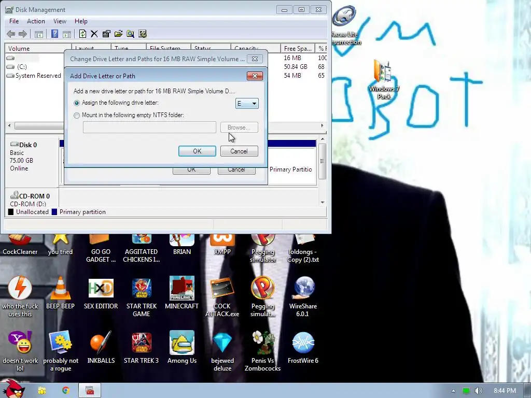
Task: Select the Windows 7 Pack desktop icon
Action: pos(384,79)
